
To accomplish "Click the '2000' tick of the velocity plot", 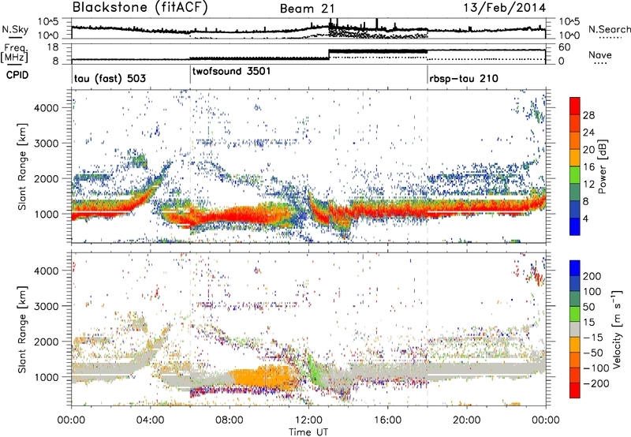I will click(x=46, y=342).
